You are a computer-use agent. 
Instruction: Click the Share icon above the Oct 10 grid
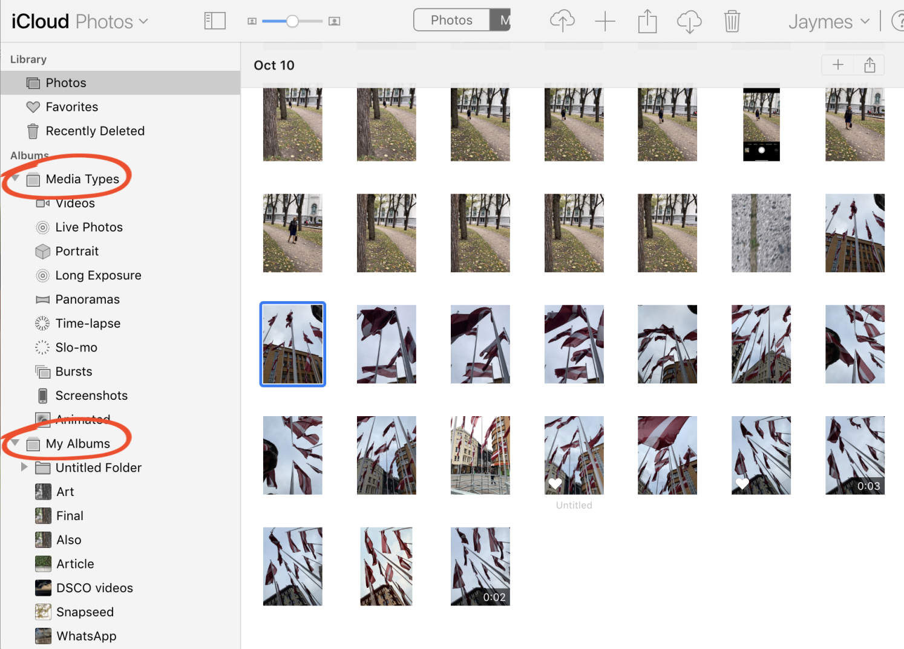point(870,65)
